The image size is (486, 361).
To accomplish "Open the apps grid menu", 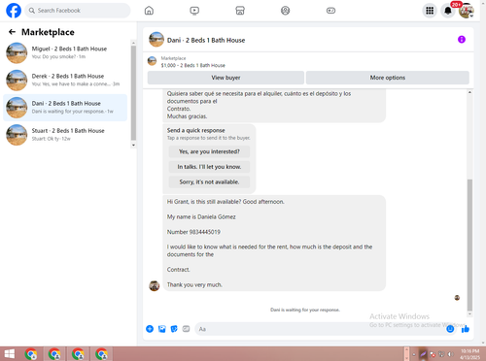I will 430,11.
